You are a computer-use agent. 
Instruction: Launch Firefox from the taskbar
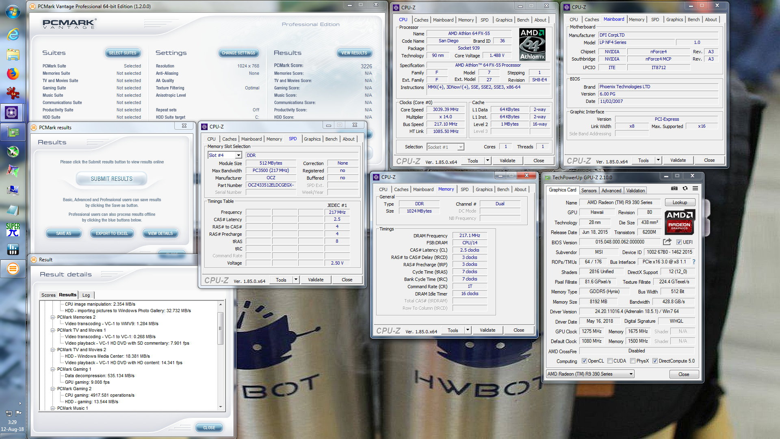point(13,74)
